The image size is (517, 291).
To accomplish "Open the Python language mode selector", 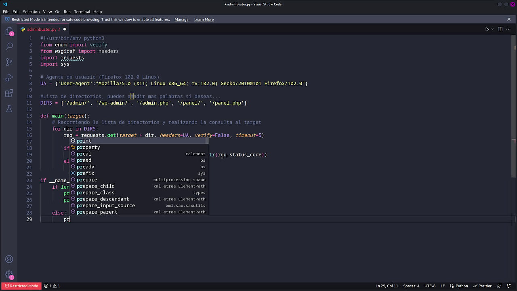I will click(x=461, y=286).
